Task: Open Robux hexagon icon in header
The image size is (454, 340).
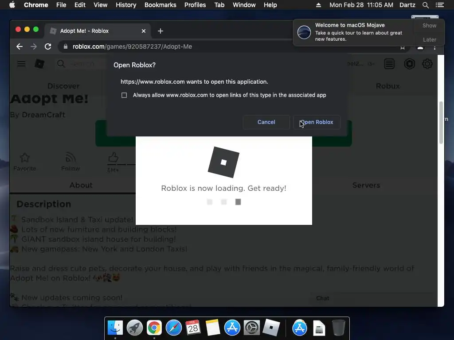Action: [x=409, y=64]
